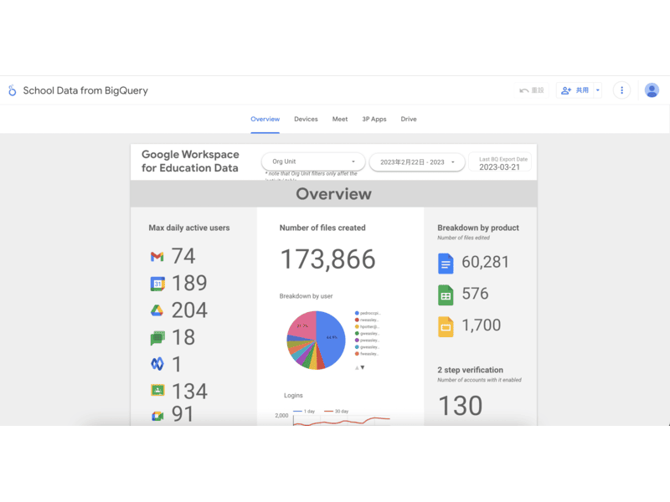The width and height of the screenshot is (670, 502).
Task: Click the Sheets files edited value 576
Action: (475, 294)
